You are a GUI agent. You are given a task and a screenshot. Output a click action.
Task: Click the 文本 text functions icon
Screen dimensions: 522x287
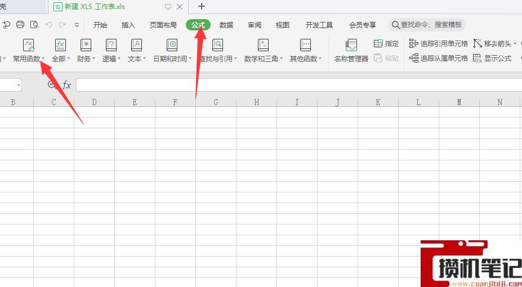pyautogui.click(x=136, y=45)
